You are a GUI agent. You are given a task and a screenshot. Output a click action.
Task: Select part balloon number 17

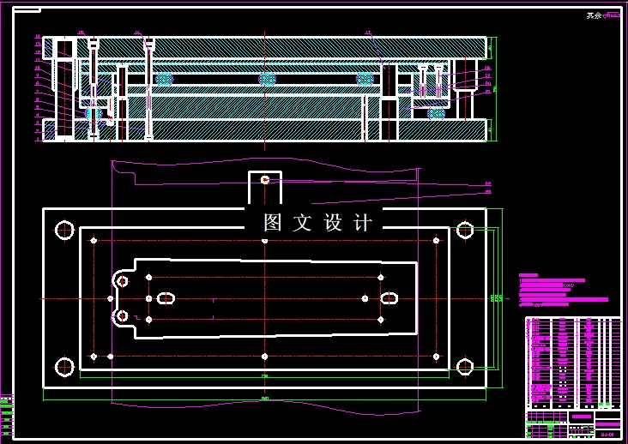(x=368, y=33)
